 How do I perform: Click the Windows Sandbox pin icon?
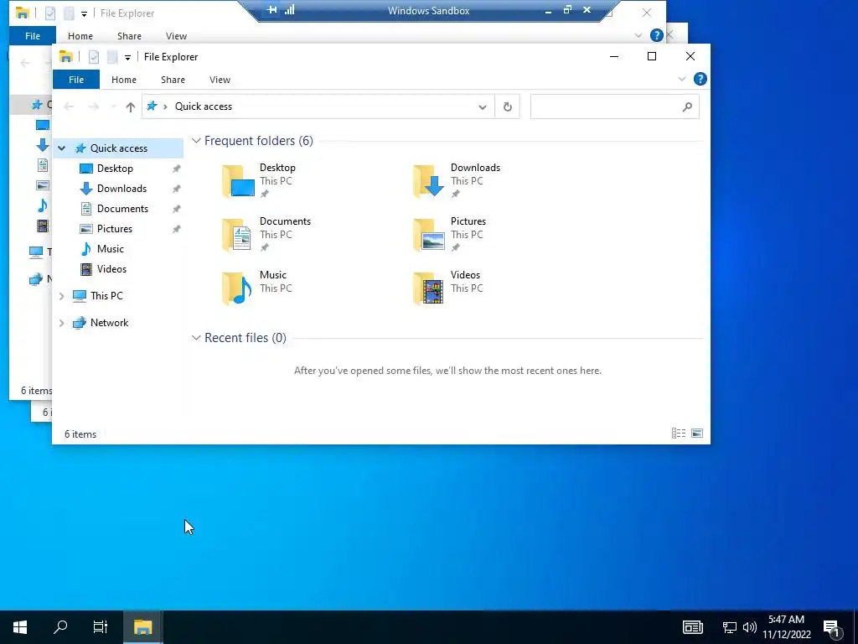click(x=271, y=10)
